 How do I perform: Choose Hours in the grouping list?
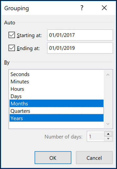tap(56, 89)
